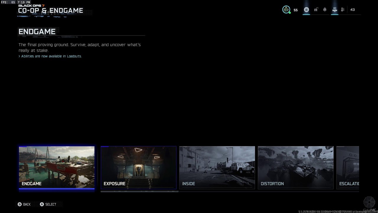378x213 pixels.
Task: Open the player profile avatar
Action: (x=286, y=10)
